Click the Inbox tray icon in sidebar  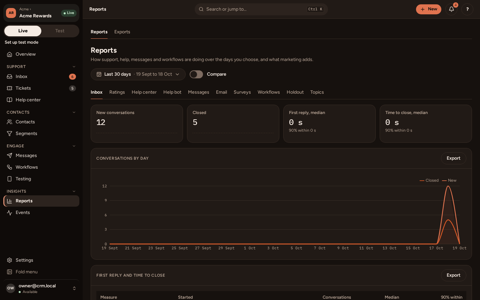tap(10, 77)
